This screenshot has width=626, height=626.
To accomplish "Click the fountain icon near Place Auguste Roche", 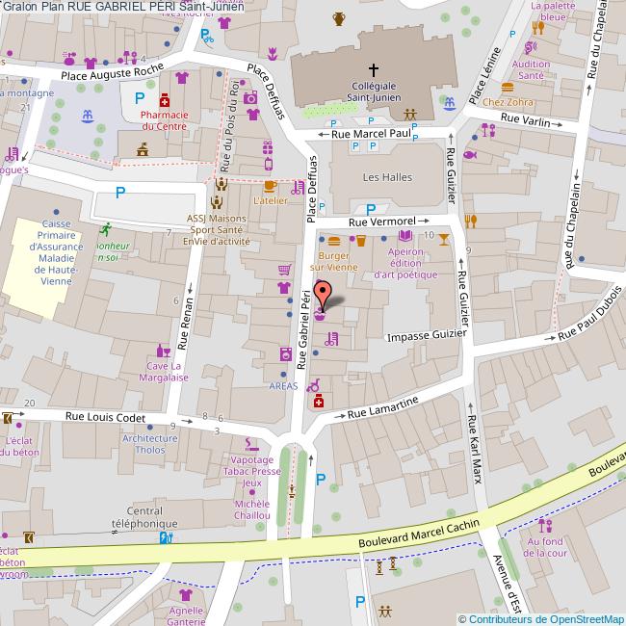I will tap(88, 116).
